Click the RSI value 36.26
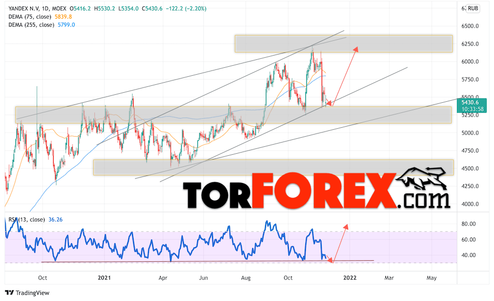494x301 pixels. coord(56,219)
